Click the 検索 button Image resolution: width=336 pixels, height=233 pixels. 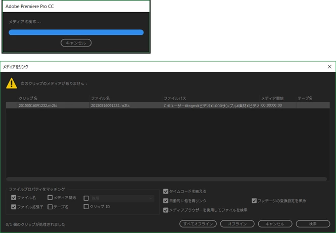(313, 224)
